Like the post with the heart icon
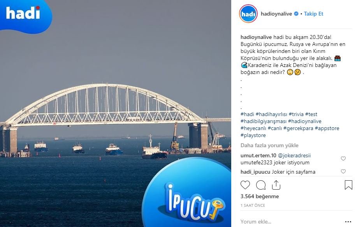This screenshot has width=355, height=227. click(x=245, y=185)
